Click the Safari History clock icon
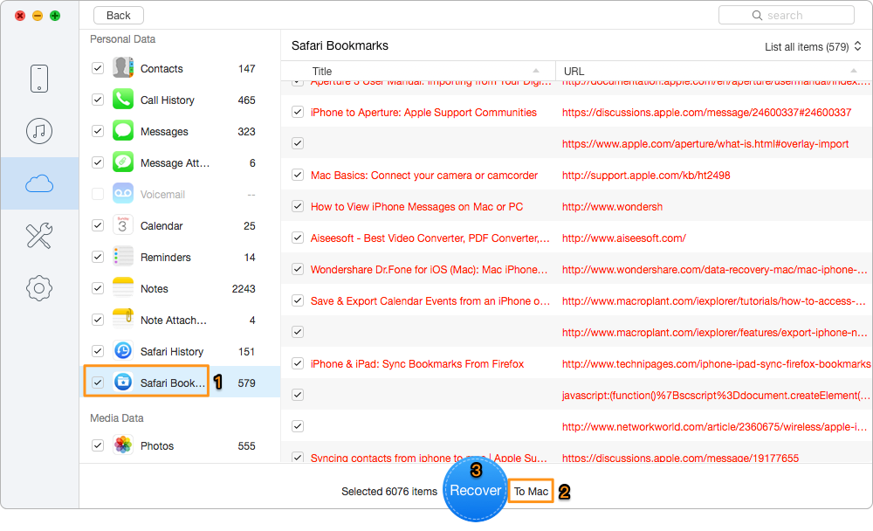Screen dimensions: 873x531 (123, 351)
